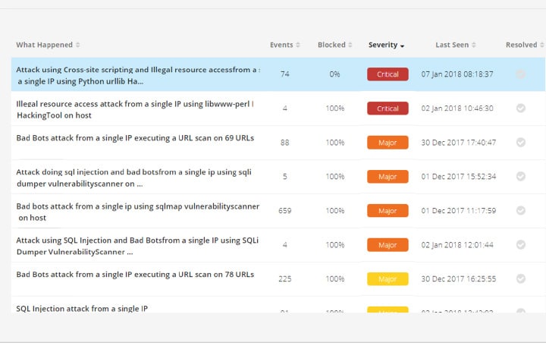Image resolution: width=546 pixels, height=349 pixels.
Task: Toggle the Severity descending sort arrow
Action: coord(402,46)
